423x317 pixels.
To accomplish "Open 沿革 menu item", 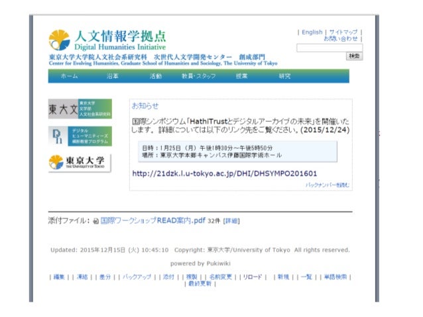I will pyautogui.click(x=113, y=76).
